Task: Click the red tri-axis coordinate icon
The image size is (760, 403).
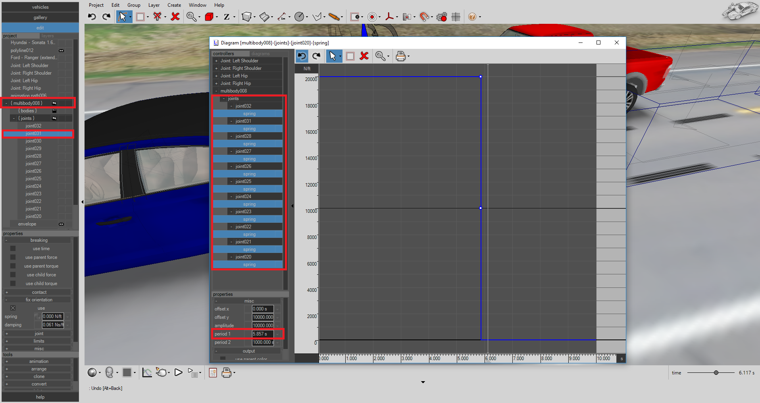Action: (390, 17)
